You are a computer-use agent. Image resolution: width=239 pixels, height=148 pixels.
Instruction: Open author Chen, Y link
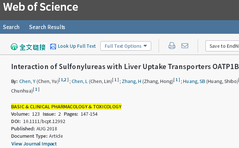27,81
